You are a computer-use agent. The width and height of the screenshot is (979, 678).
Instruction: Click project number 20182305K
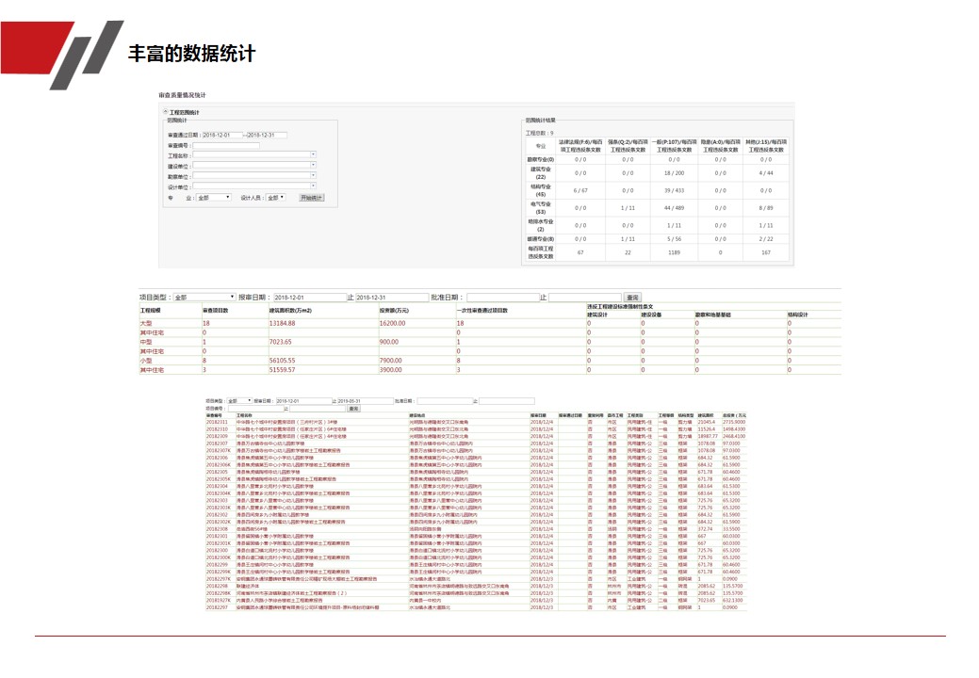[219, 479]
